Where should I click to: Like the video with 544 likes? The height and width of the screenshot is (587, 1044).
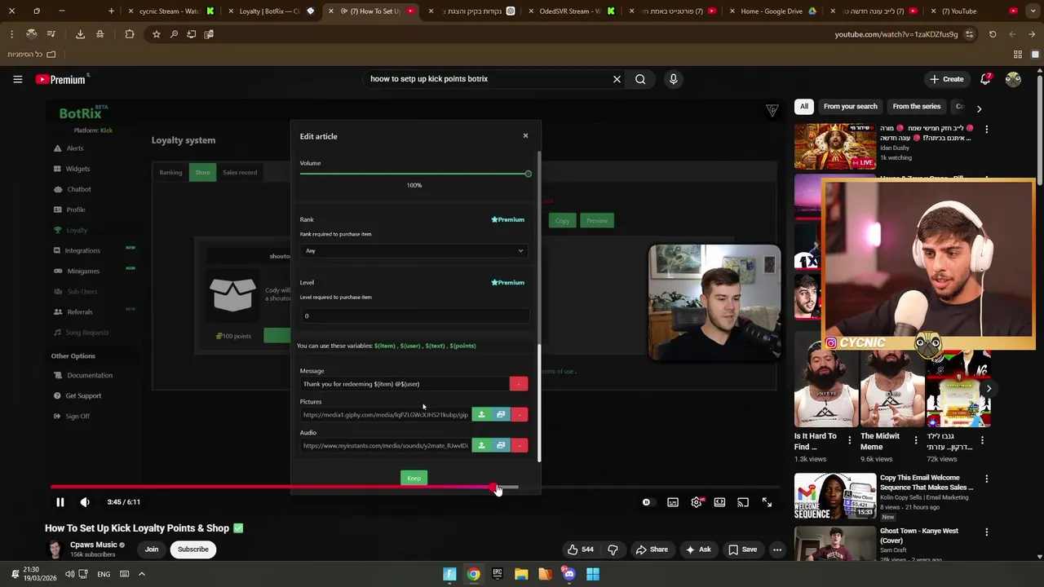(x=580, y=549)
